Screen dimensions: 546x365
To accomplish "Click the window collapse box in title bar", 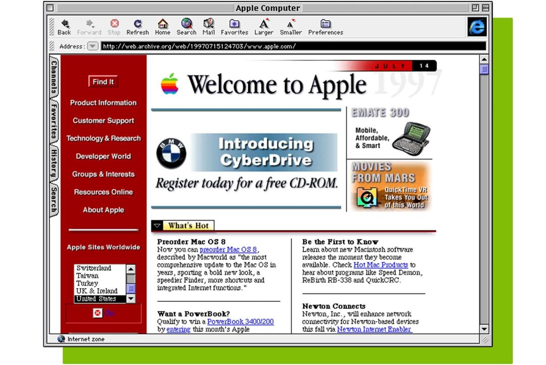I will [x=485, y=8].
